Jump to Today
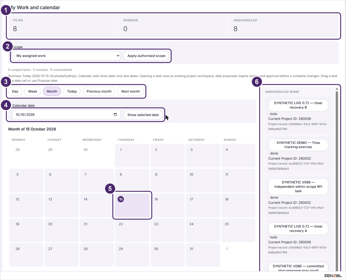This screenshot has width=346, height=280. 72,91
